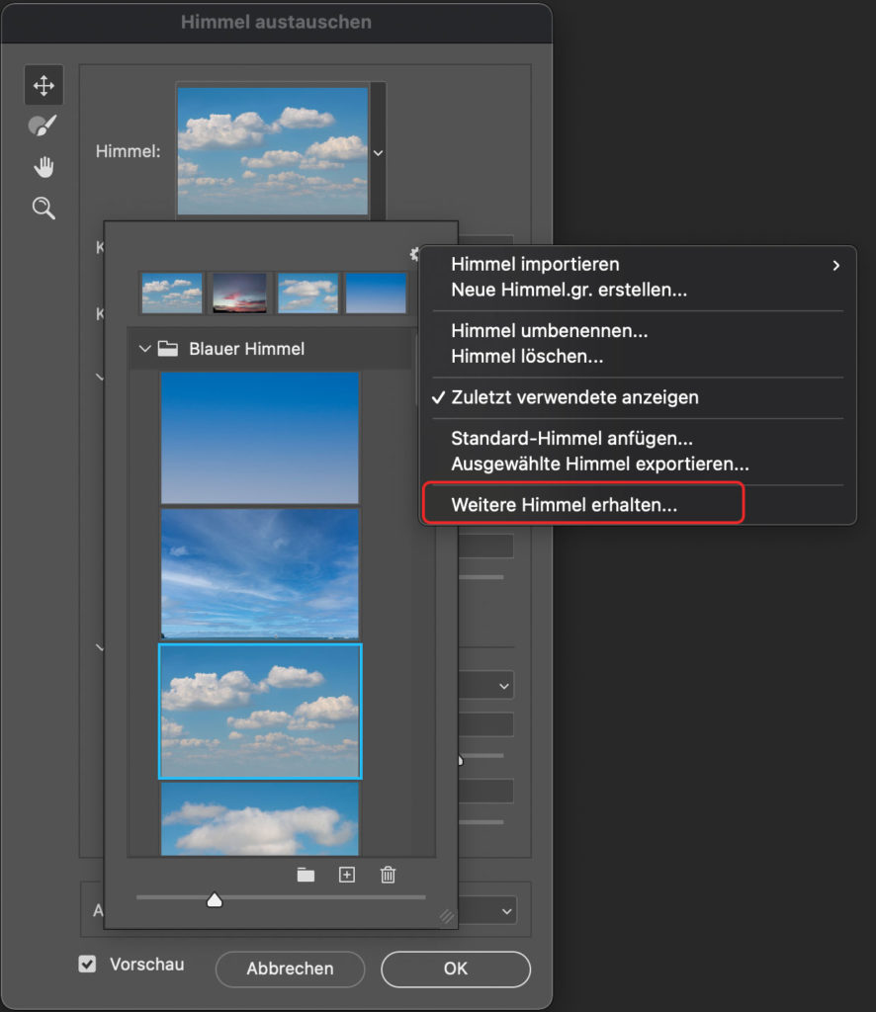The image size is (876, 1012).
Task: Activate the Hand tool
Action: click(x=44, y=166)
